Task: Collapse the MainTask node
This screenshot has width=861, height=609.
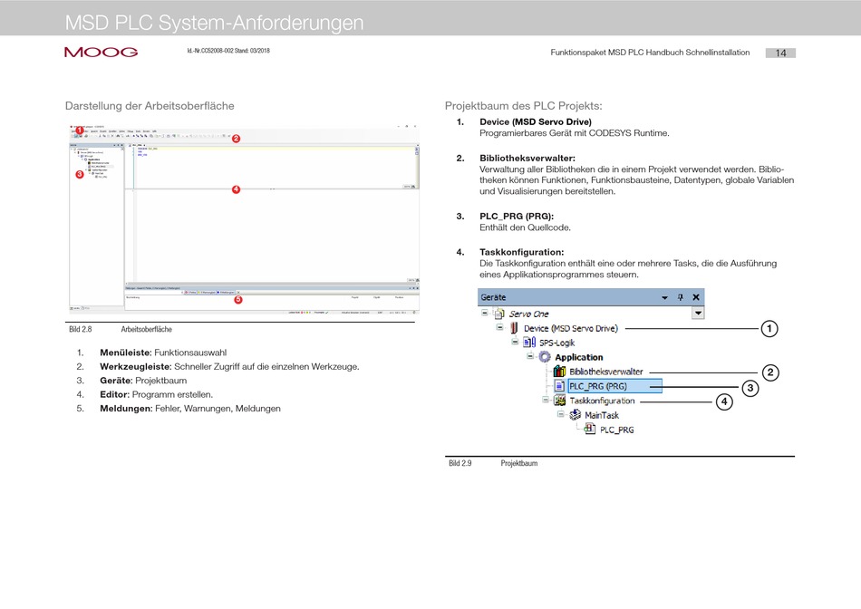Action: coord(561,414)
